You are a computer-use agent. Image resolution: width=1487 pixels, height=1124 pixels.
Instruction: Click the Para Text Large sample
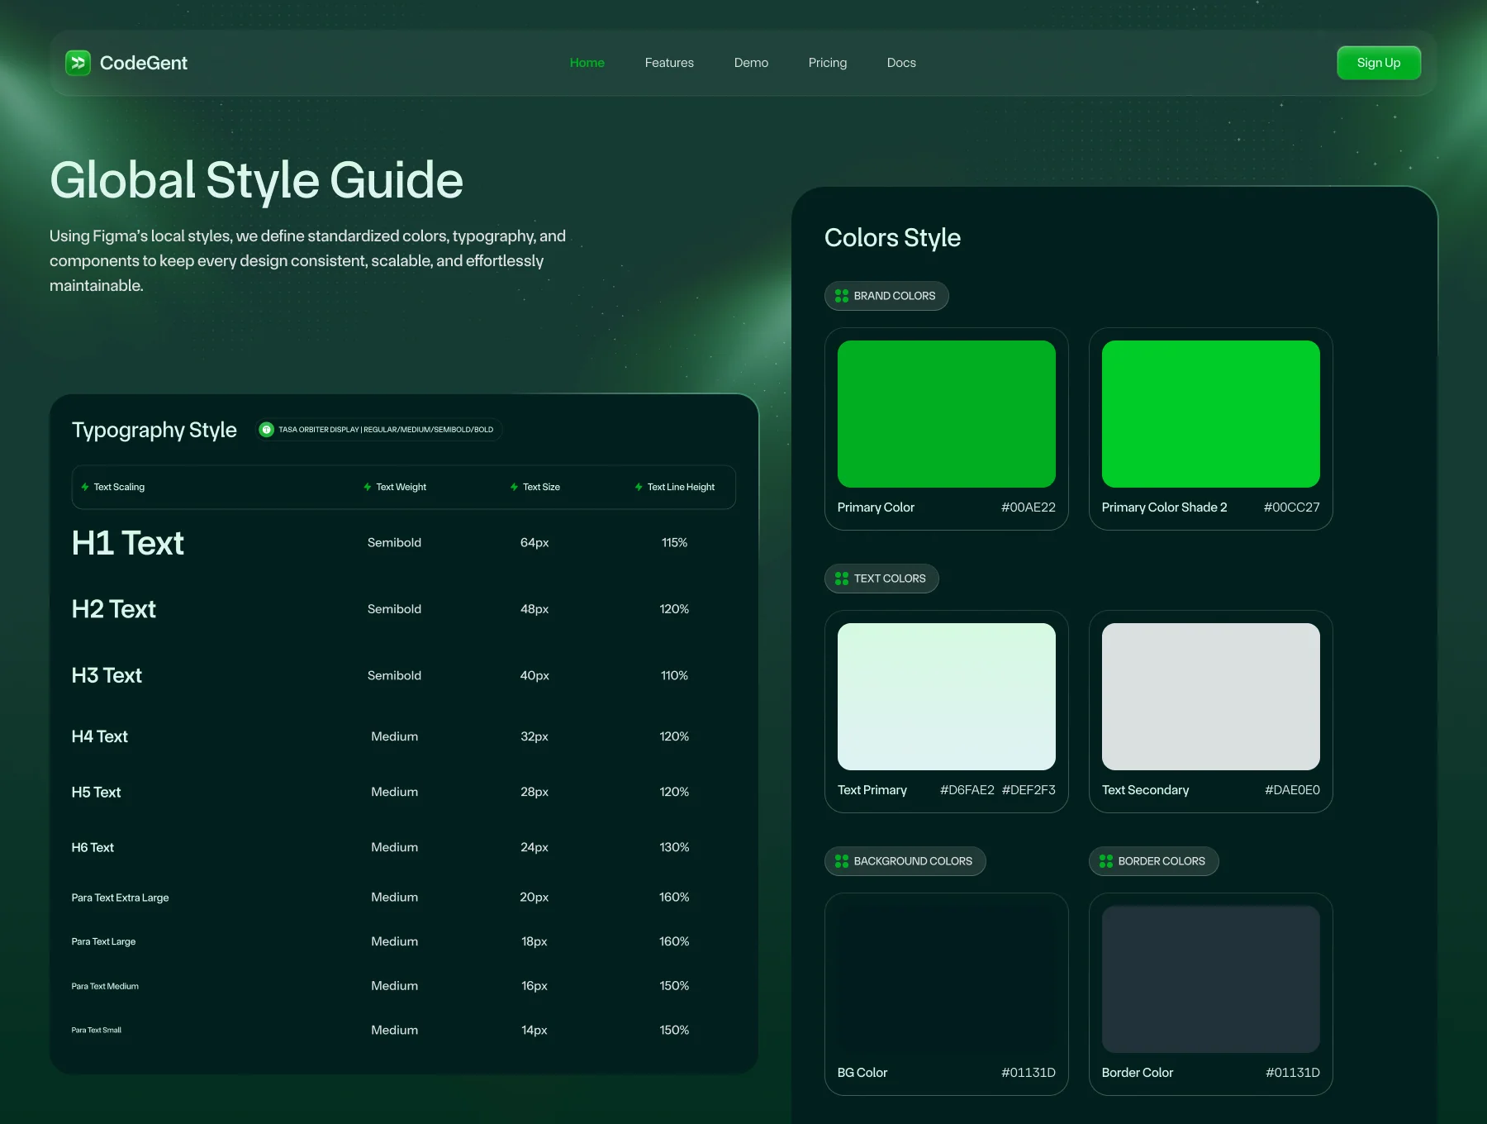pyautogui.click(x=103, y=941)
